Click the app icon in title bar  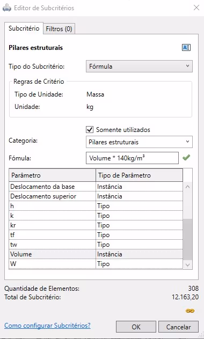coord(6,8)
